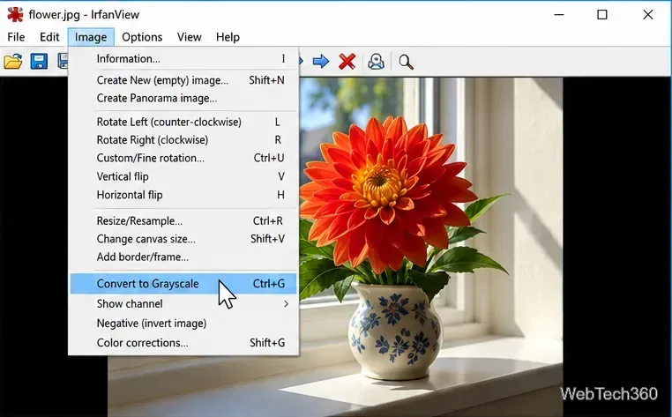Close the IrfanView window
672x417 pixels.
click(x=647, y=15)
